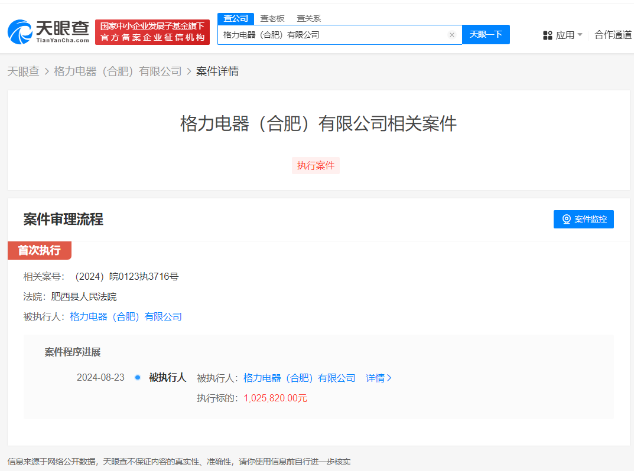Click the × clear icon in search box

(x=452, y=35)
